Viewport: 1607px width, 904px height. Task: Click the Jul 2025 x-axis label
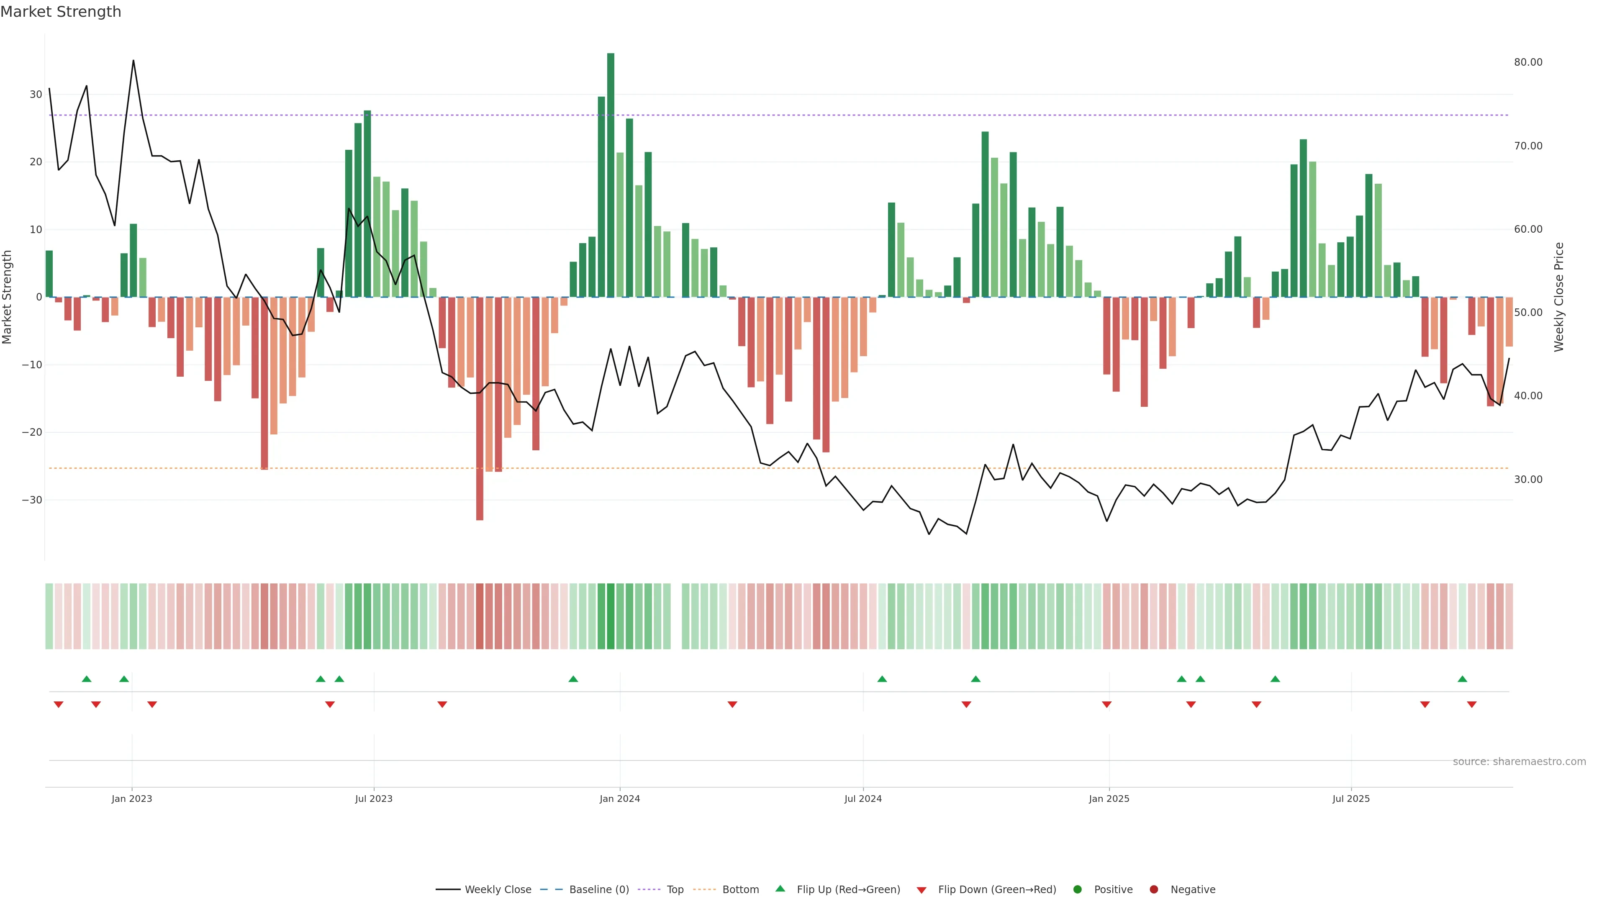[x=1350, y=799]
